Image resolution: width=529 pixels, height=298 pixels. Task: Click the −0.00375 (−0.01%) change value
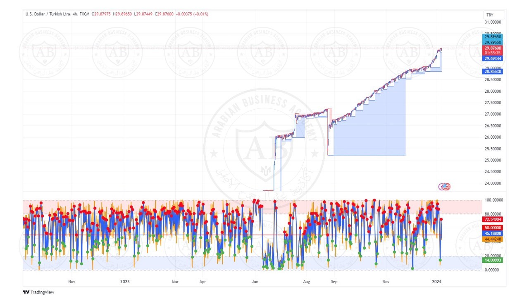point(192,14)
